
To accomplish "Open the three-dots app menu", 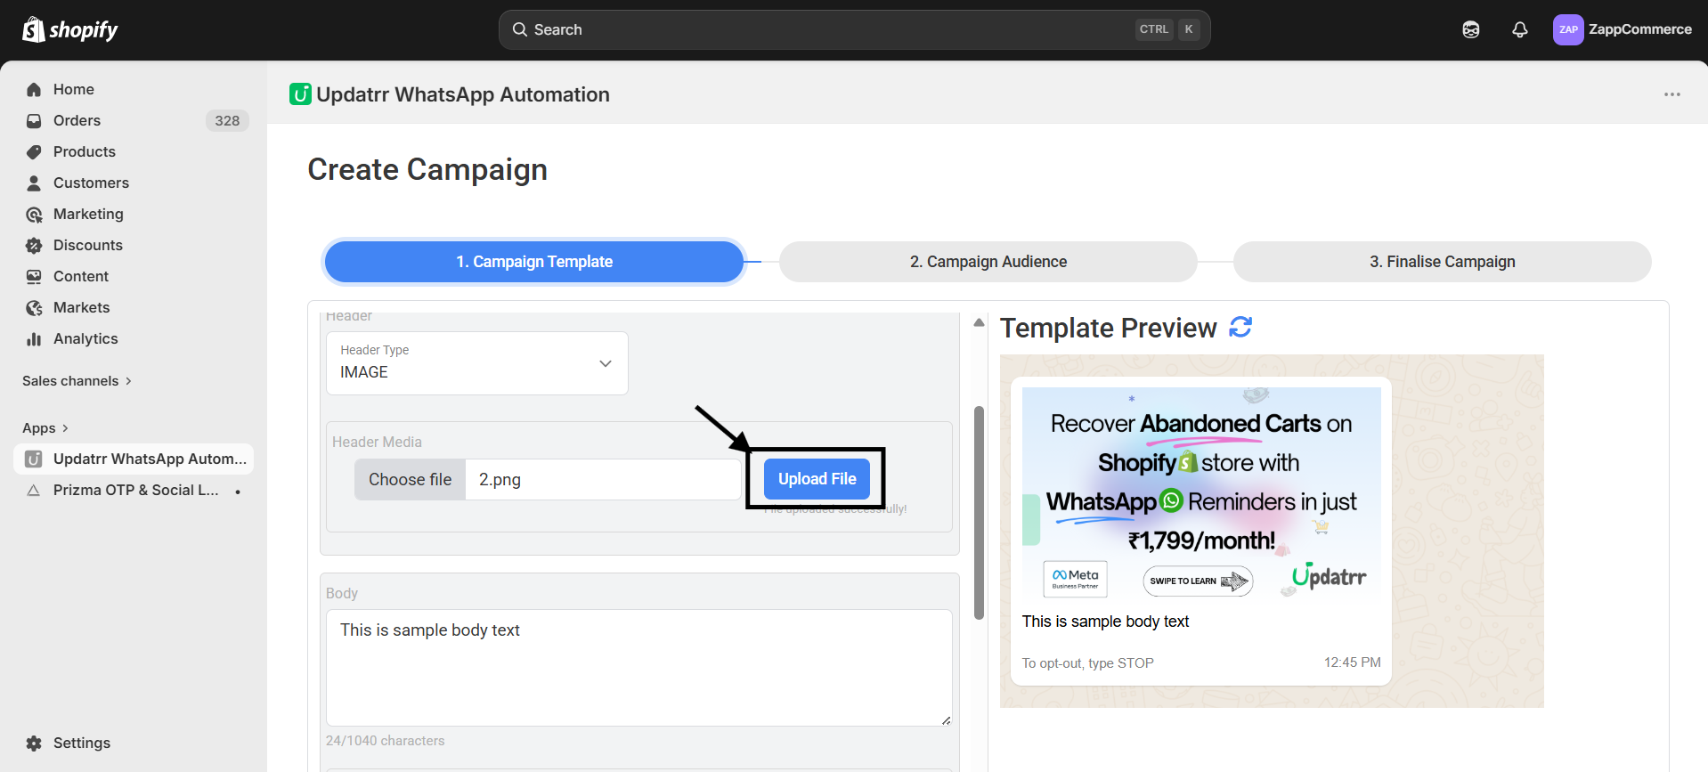I will tap(1671, 94).
